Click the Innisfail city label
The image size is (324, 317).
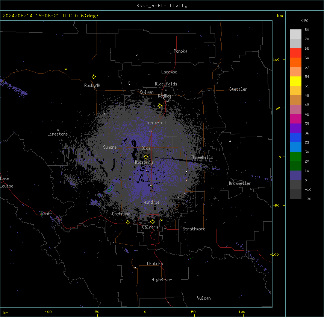(x=156, y=123)
